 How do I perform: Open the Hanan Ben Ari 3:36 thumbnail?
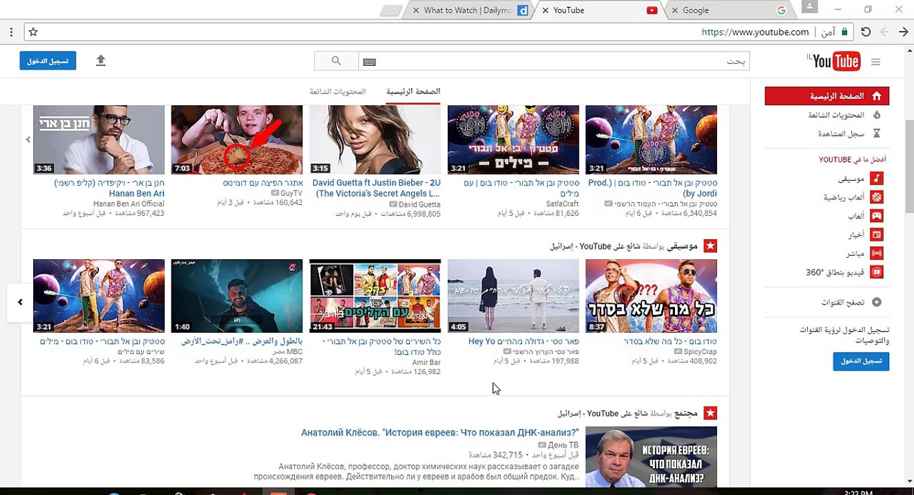click(99, 140)
